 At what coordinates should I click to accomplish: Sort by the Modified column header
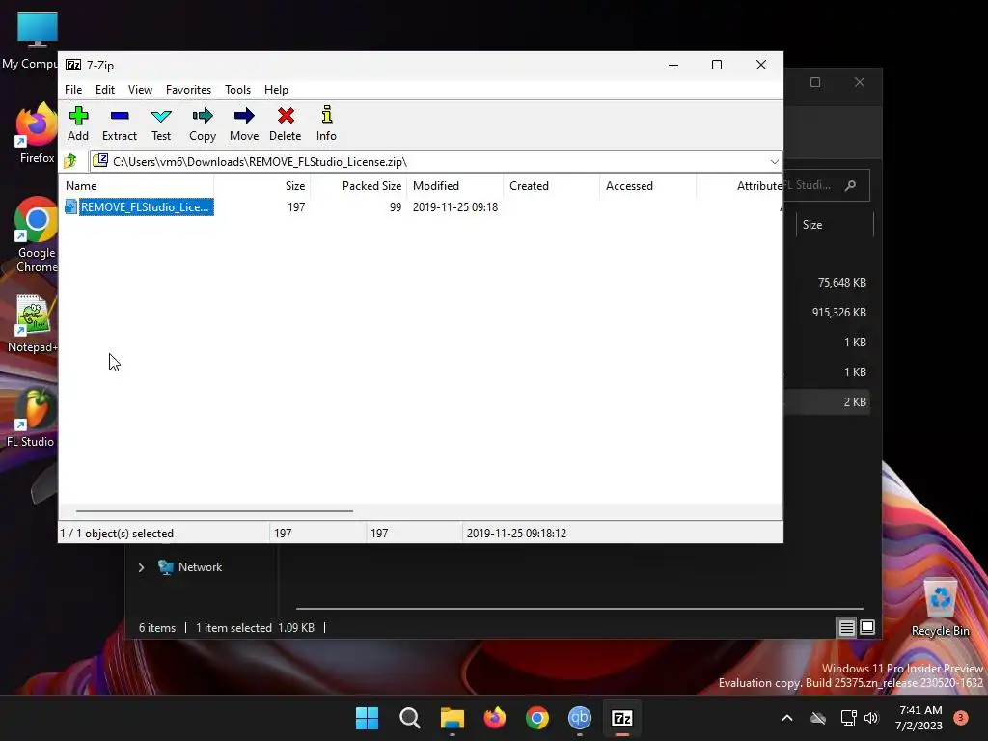coord(455,186)
